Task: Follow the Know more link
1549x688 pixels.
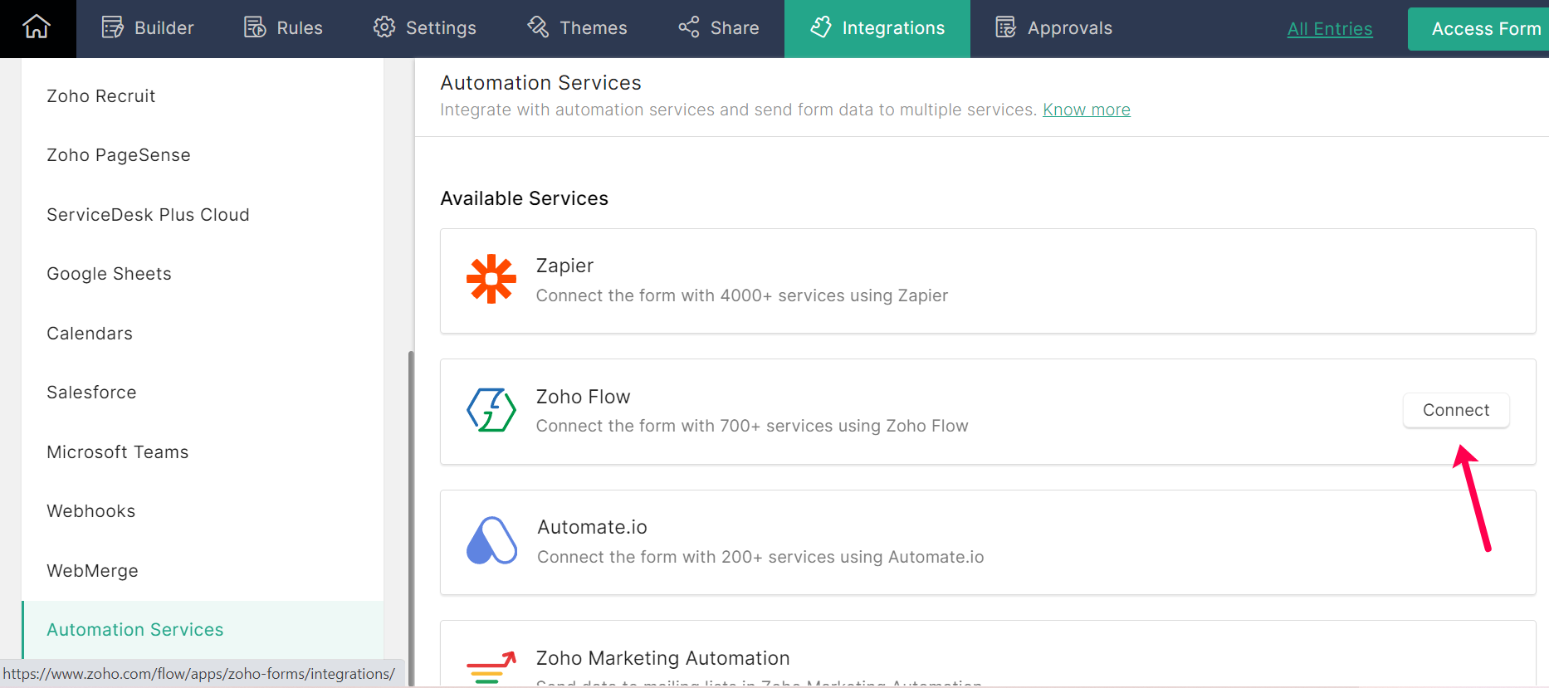Action: tap(1087, 110)
